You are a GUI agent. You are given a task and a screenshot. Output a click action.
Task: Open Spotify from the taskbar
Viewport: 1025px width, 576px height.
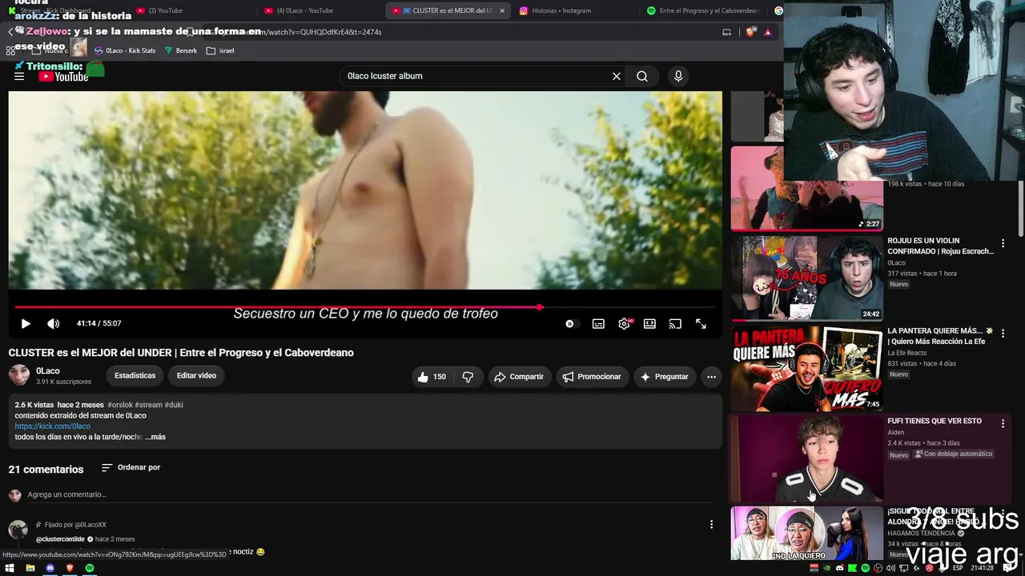point(90,568)
